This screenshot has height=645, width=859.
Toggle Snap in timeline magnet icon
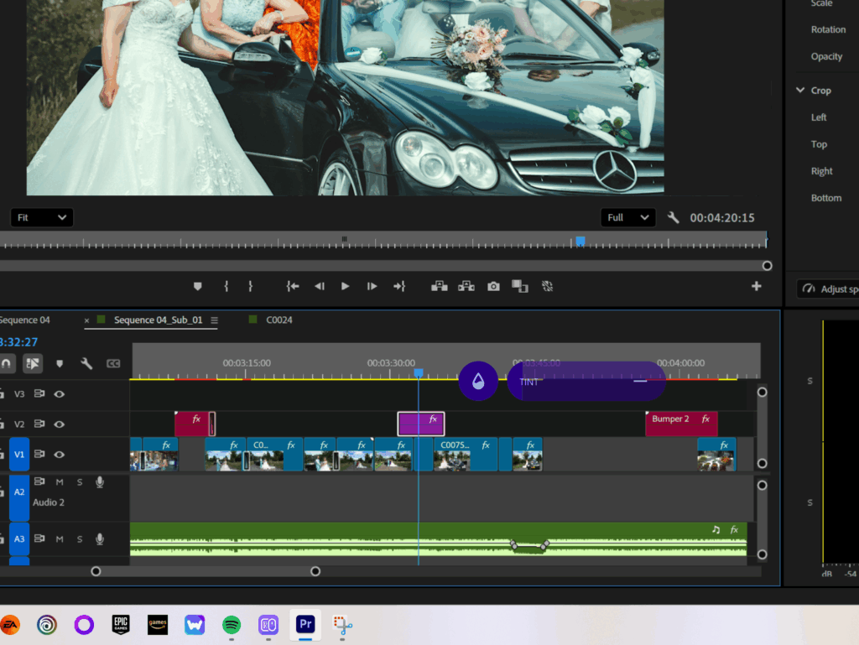click(x=6, y=363)
